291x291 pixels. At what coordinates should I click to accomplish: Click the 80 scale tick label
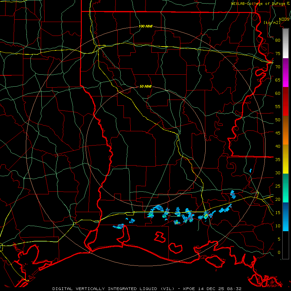point(278,40)
